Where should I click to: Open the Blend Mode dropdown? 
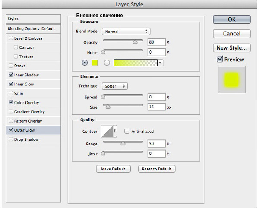pos(126,32)
